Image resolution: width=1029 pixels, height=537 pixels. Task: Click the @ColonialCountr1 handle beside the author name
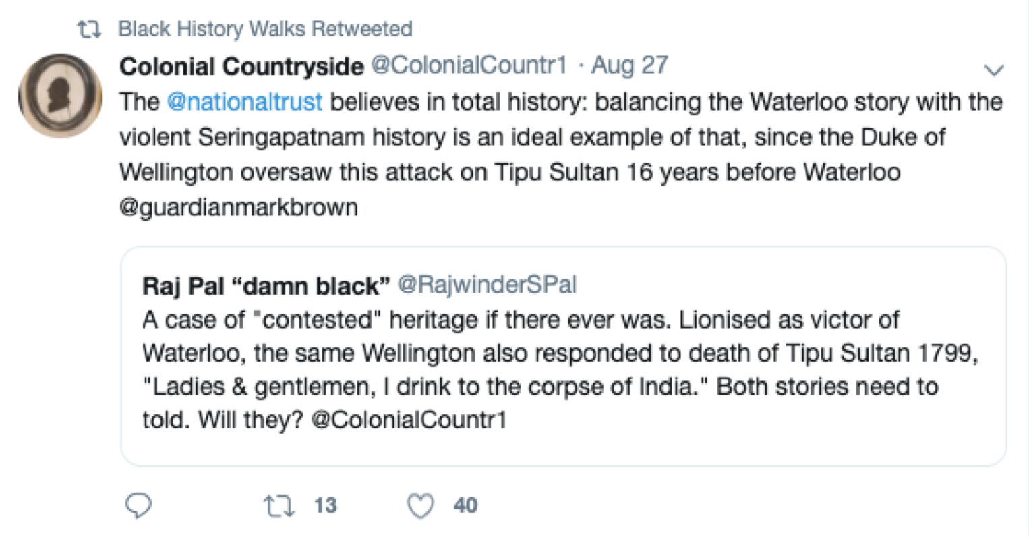[469, 65]
